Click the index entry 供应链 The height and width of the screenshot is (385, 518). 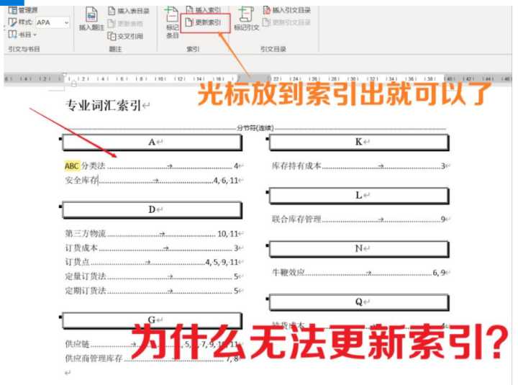point(77,344)
